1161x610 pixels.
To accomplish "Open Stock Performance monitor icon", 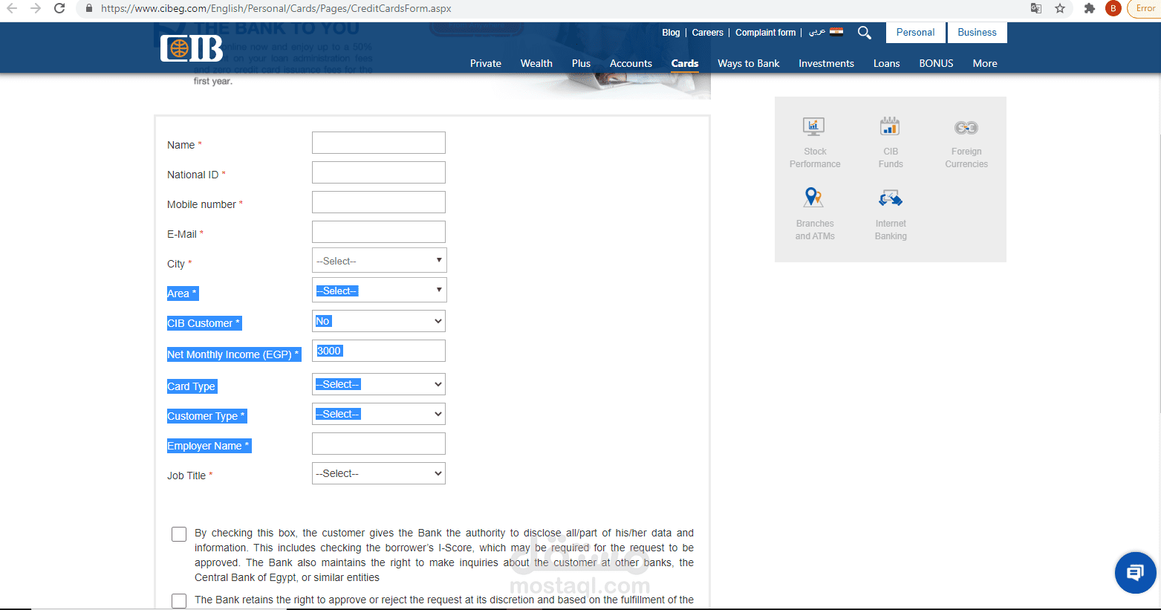I will tap(814, 127).
